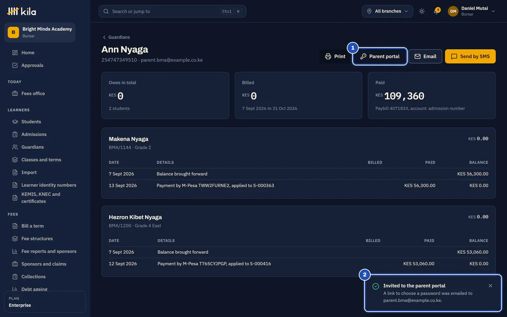Click the Guardians people icon
The width and height of the screenshot is (507, 317).
(15, 147)
